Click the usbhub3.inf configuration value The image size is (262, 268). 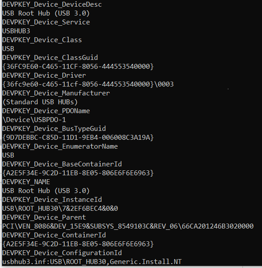[92, 262]
